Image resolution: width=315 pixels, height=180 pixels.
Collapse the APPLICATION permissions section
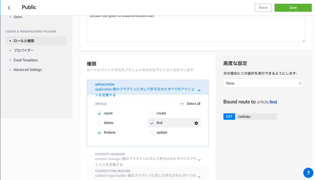[199, 90]
